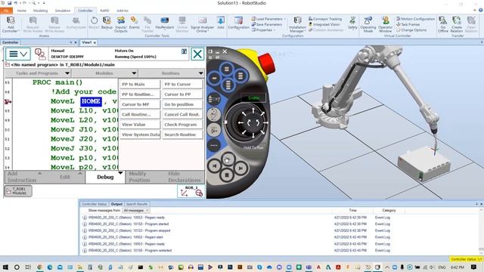Open Installation Manager
Image resolution: width=484 pixels, height=272 pixels.
297,24
